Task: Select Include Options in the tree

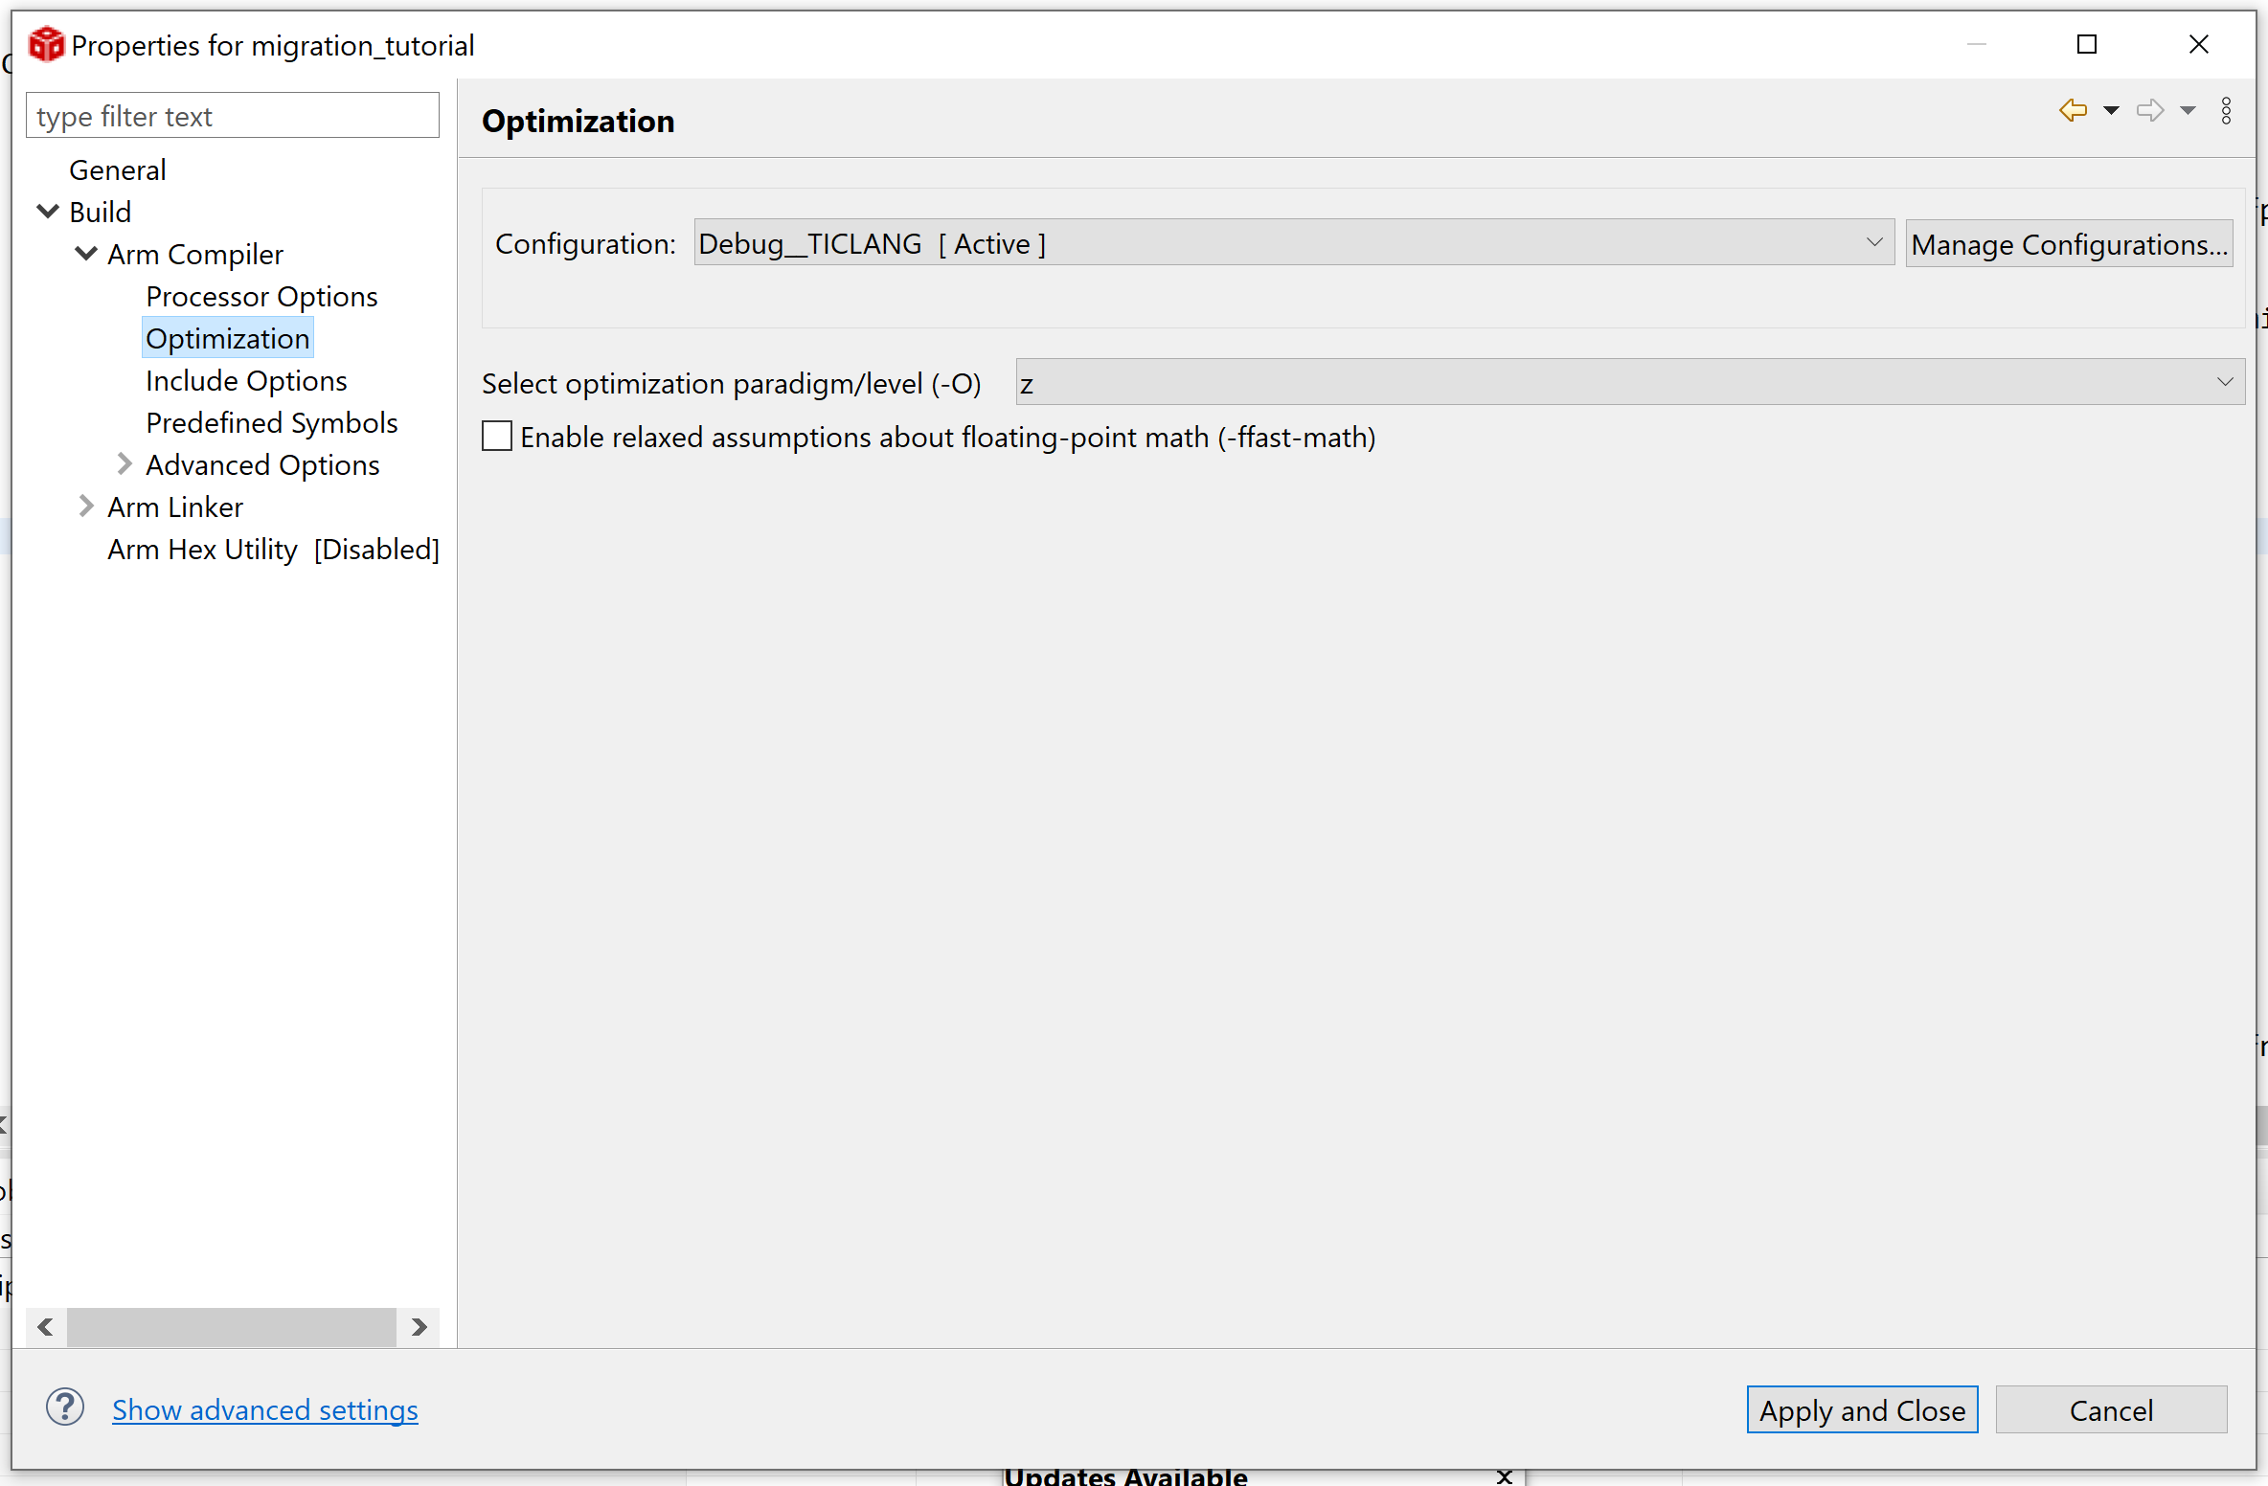Action: (246, 381)
